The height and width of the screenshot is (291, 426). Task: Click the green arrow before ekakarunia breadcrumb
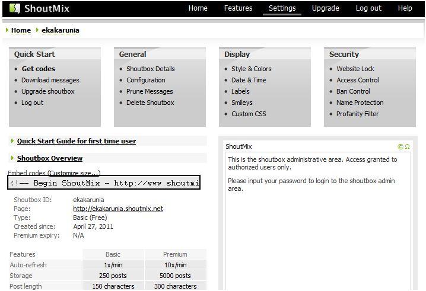pos(37,30)
